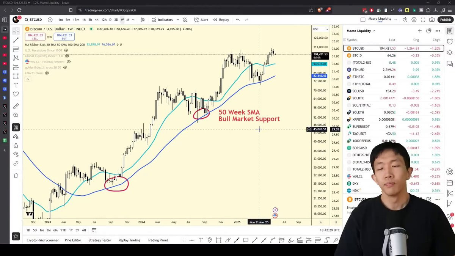Select ETHUSD row in watchlist
This screenshot has height=256, width=455.
394,70
